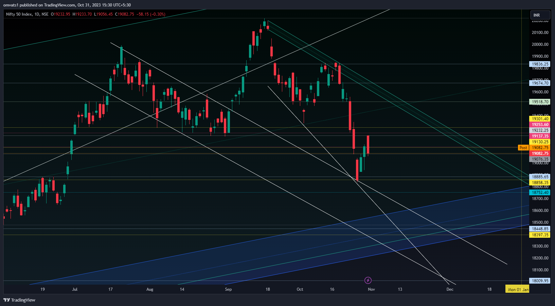This screenshot has width=555, height=306.
Task: Select the grey 19076.35 price label
Action: (540, 159)
